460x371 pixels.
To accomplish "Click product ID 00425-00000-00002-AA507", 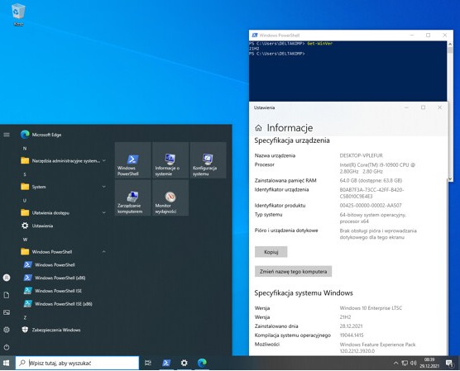I will 371,206.
